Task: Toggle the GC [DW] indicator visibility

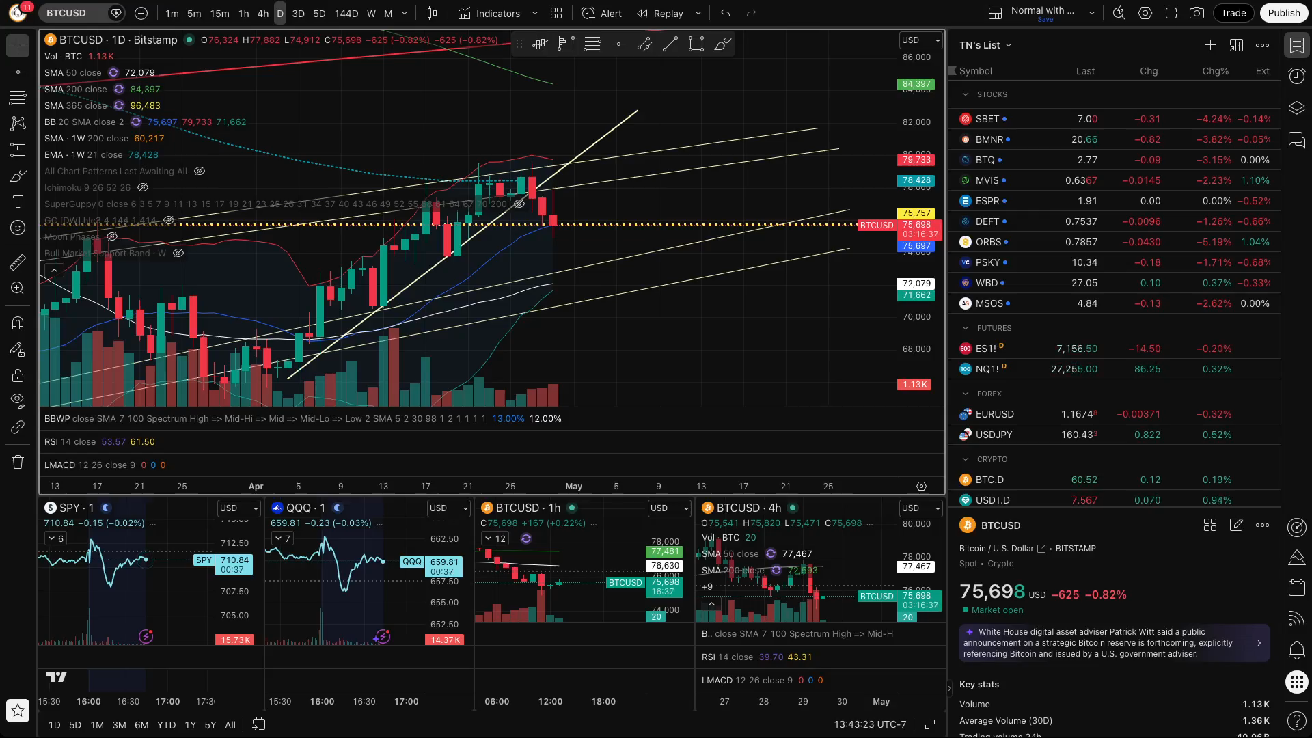Action: click(x=169, y=220)
